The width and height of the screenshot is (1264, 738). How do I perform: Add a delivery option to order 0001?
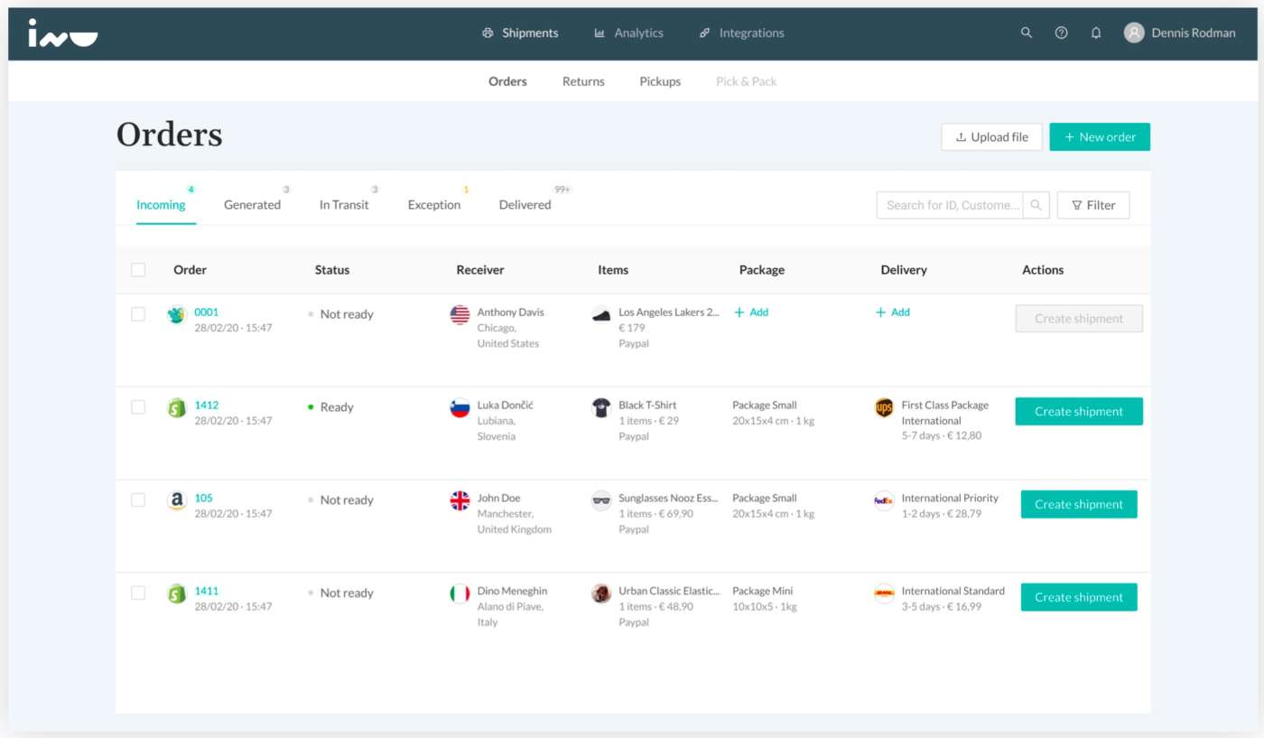pos(893,313)
